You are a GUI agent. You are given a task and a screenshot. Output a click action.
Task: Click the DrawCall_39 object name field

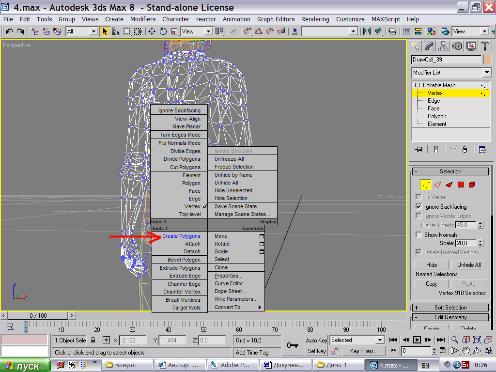(446, 60)
